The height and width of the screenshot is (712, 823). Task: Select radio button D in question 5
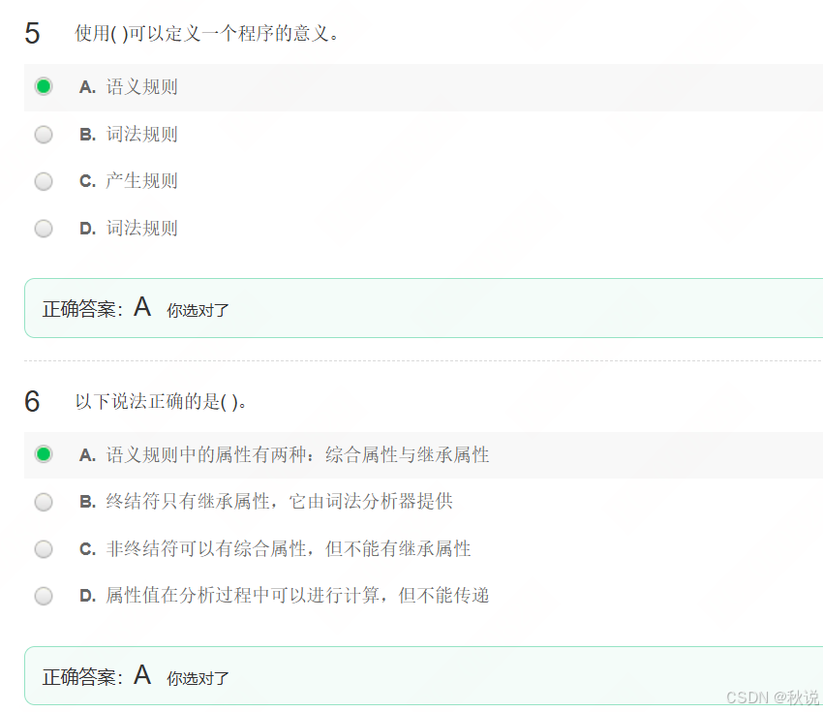tap(44, 229)
